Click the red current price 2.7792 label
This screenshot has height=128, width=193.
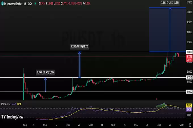pyautogui.click(x=189, y=57)
